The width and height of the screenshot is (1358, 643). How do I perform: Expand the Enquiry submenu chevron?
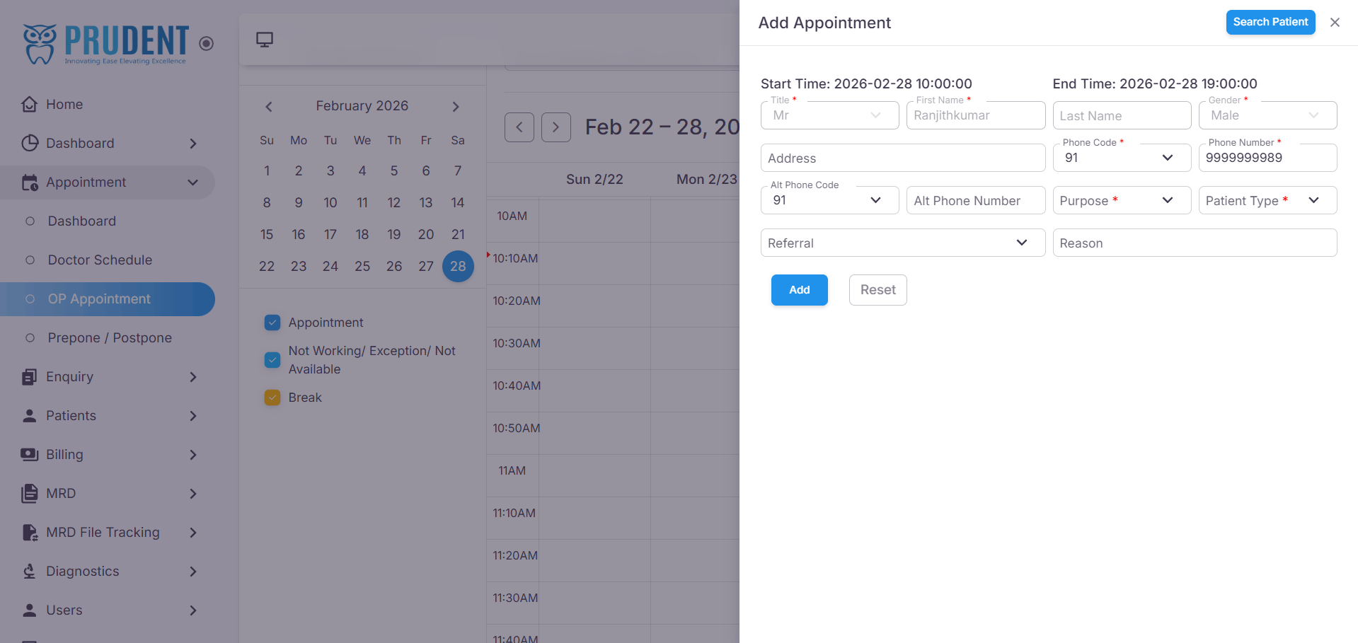[x=193, y=377]
